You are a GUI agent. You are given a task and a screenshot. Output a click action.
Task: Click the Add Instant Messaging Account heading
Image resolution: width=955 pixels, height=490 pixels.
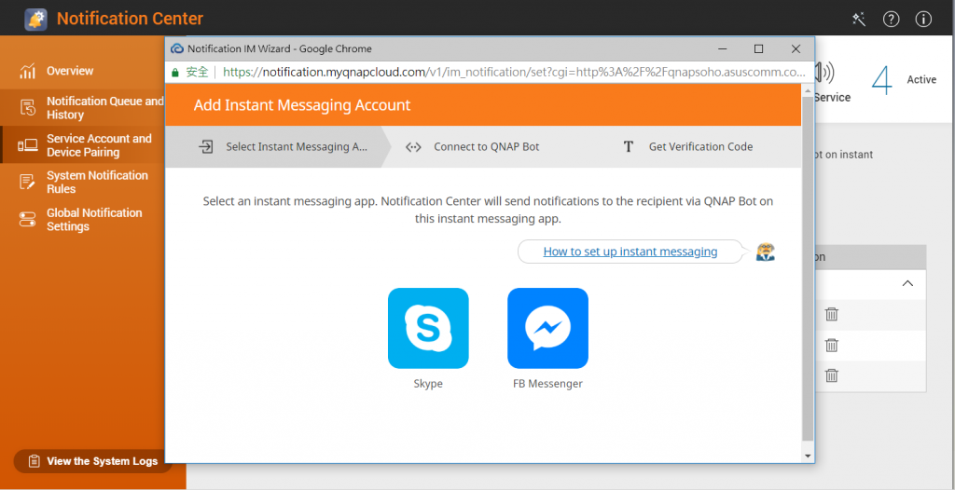(302, 105)
